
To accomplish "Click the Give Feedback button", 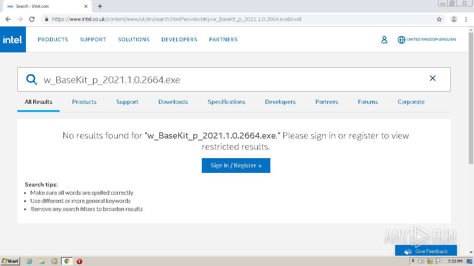I will click(426, 251).
